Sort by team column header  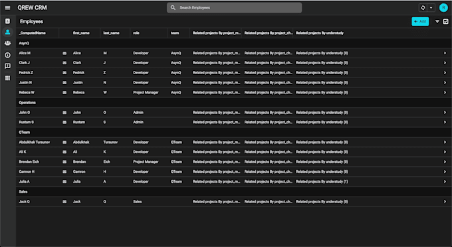click(x=175, y=33)
